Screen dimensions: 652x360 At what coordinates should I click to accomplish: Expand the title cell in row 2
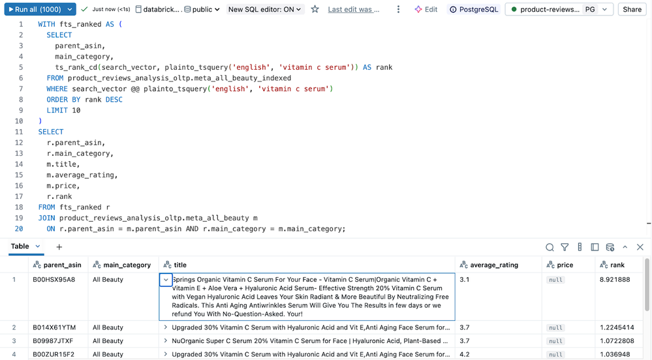166,327
